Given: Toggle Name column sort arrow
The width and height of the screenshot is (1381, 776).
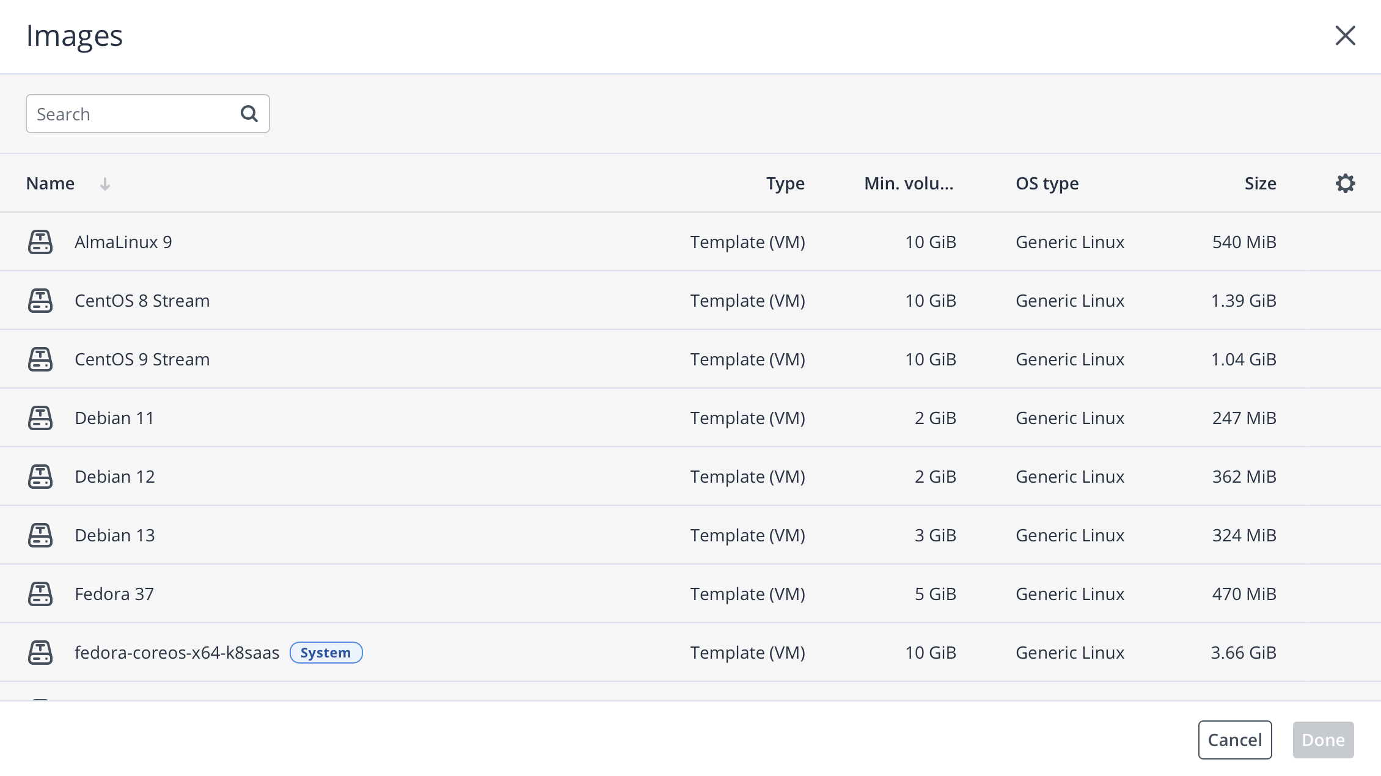Looking at the screenshot, I should (105, 184).
